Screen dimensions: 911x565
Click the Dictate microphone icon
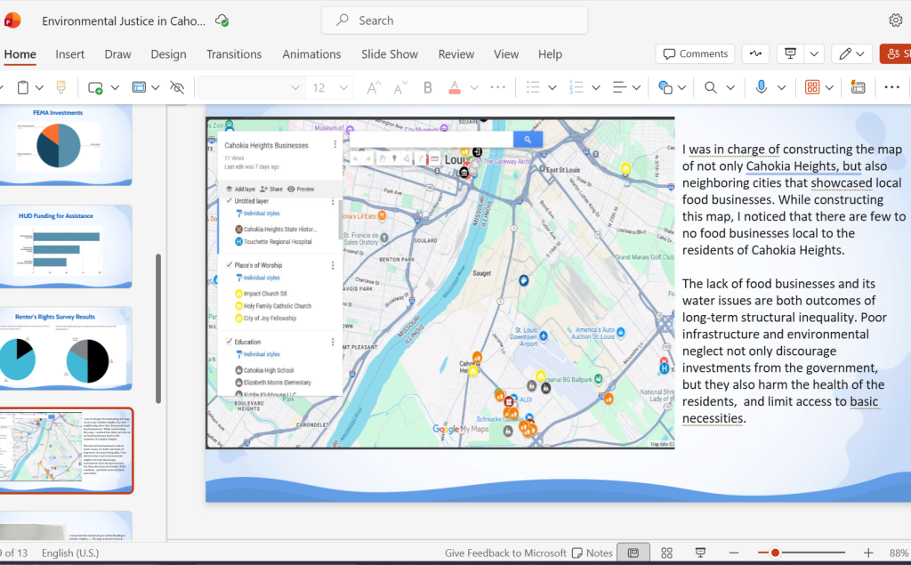pos(762,88)
